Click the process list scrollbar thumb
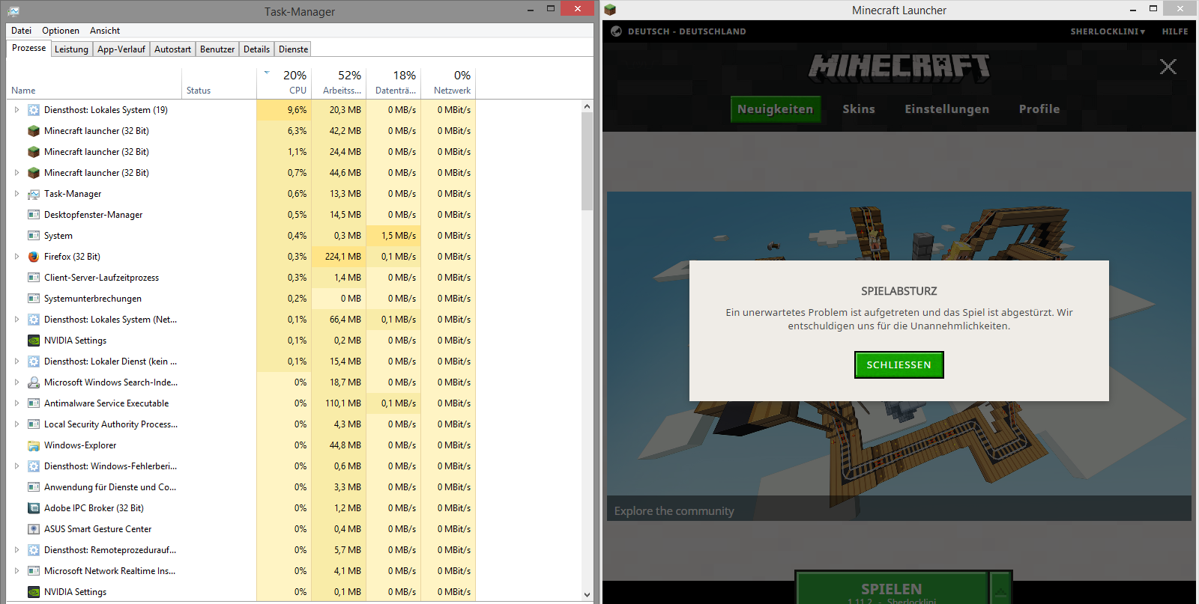 tap(587, 162)
